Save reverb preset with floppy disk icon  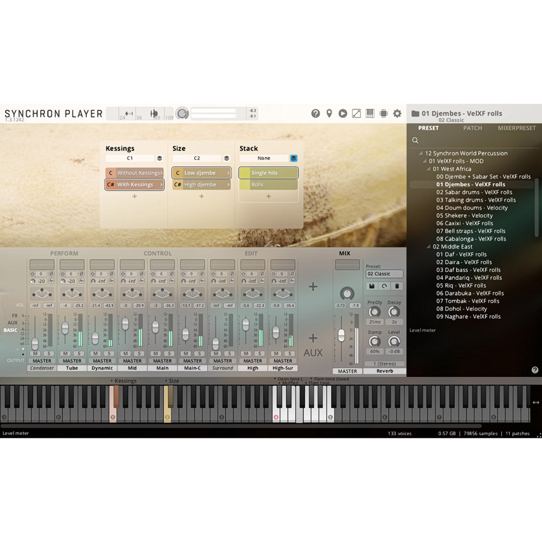click(372, 286)
